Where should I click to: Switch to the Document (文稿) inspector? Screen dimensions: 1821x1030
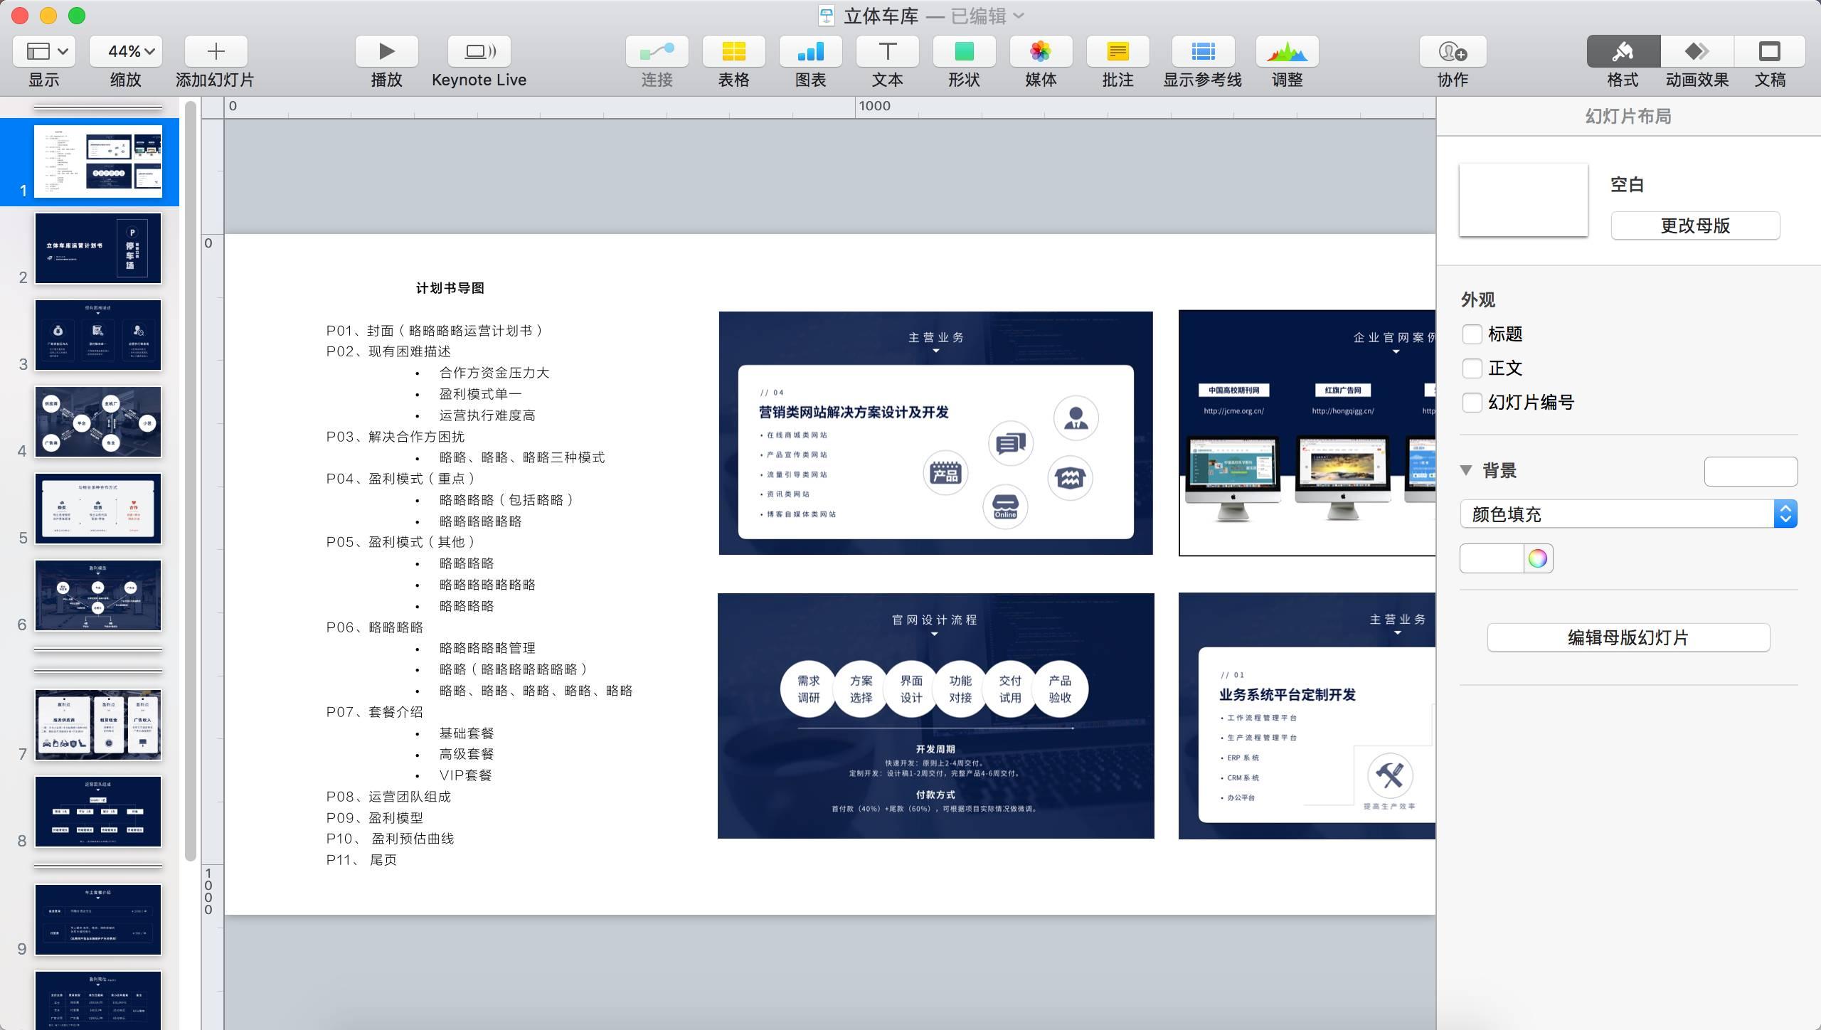pos(1770,51)
